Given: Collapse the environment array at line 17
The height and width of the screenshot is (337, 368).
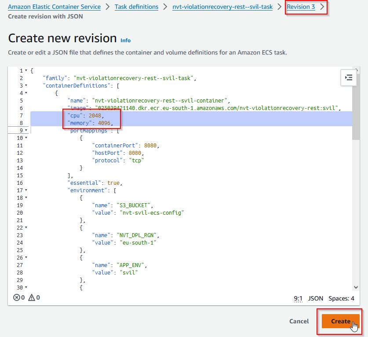Looking at the screenshot, I should (26, 190).
